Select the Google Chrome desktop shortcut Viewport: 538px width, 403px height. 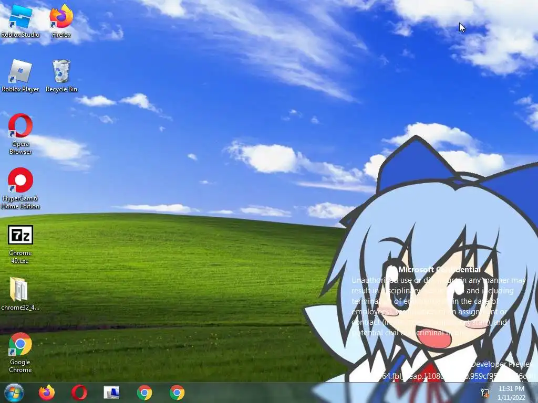pos(20,353)
